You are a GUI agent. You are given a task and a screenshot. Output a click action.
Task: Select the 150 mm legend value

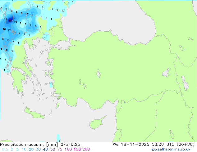click(77, 150)
